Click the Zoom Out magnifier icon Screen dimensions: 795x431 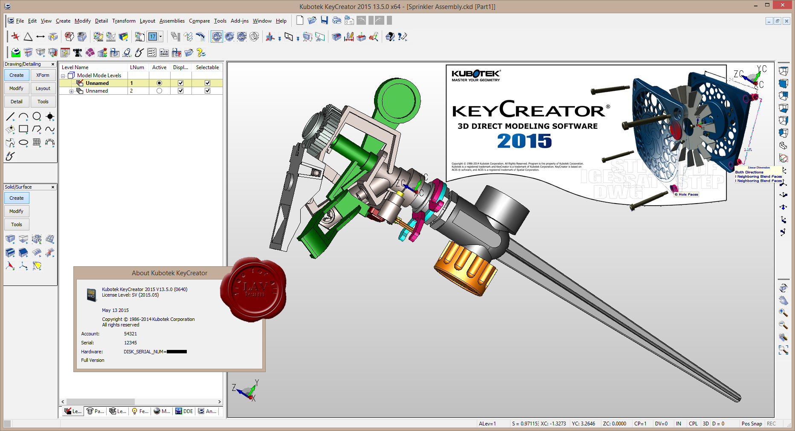783,325
